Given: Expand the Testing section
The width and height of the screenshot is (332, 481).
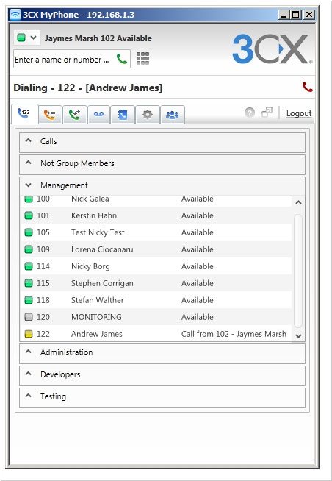Looking at the screenshot, I should (162, 397).
